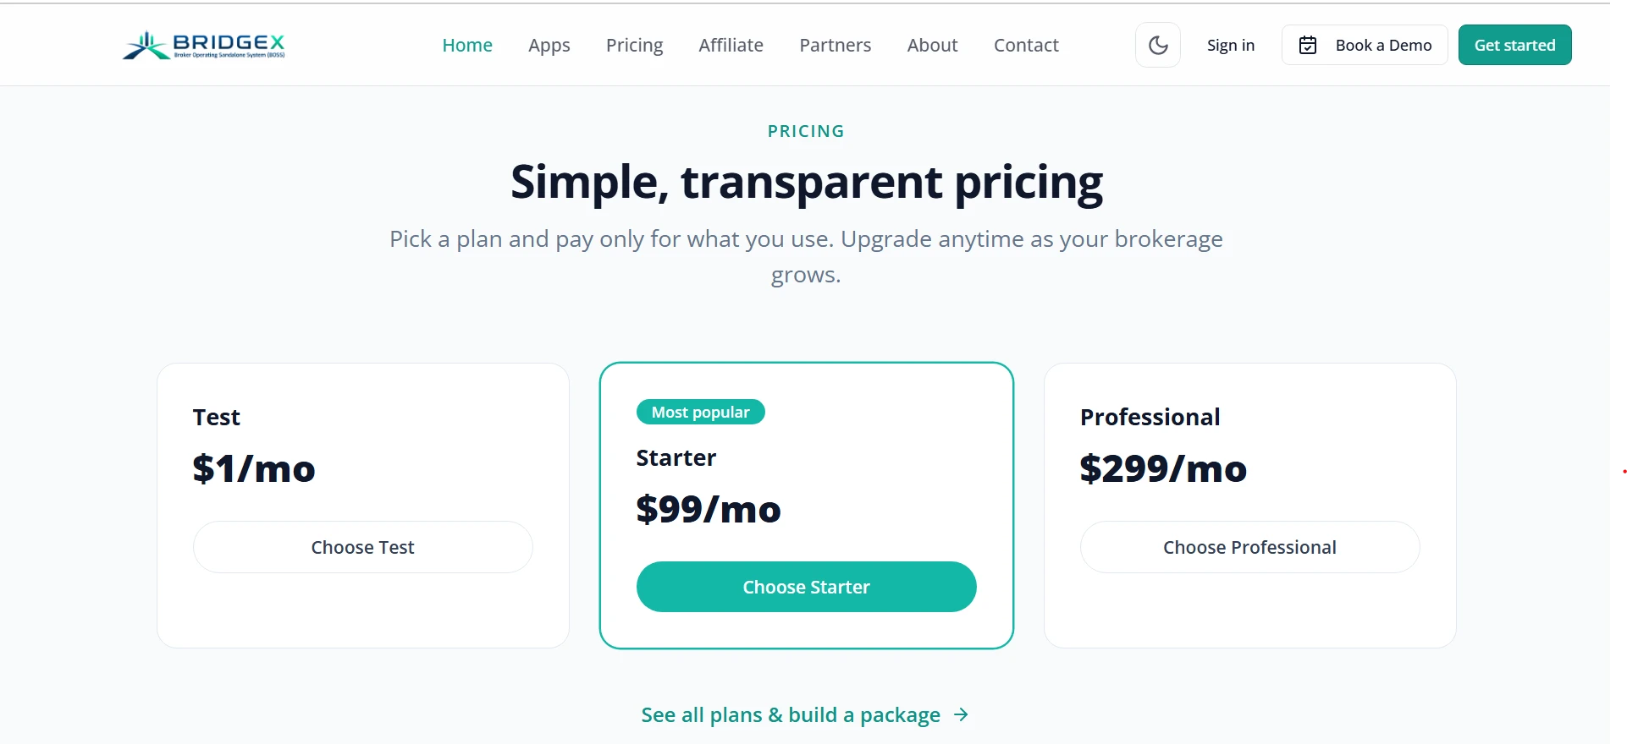Open the Apps page
Viewport: 1627px width, 744px height.
click(x=549, y=45)
